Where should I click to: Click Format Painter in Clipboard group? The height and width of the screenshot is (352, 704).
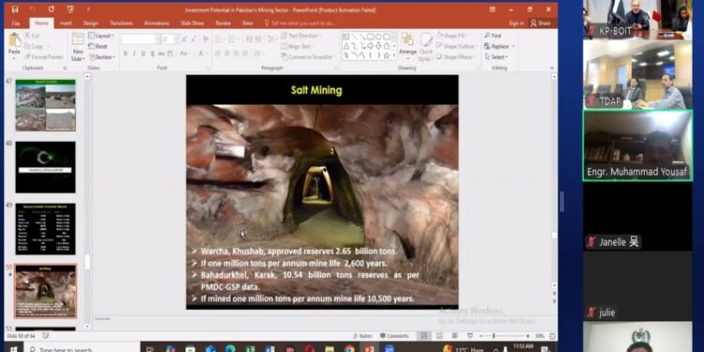point(44,57)
